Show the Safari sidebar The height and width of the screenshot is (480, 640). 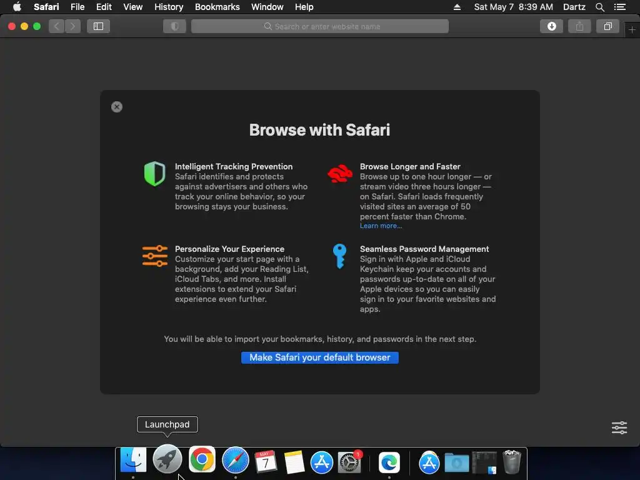[98, 26]
